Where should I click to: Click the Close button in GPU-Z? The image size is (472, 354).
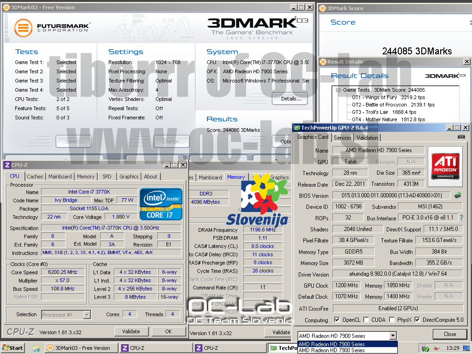click(x=450, y=334)
